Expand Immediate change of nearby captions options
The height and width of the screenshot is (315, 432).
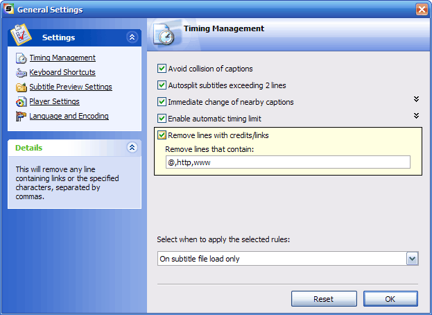point(416,99)
